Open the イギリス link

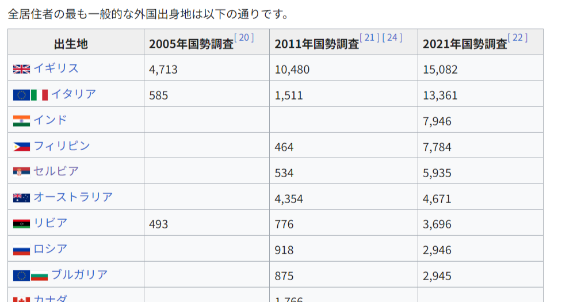[56, 68]
